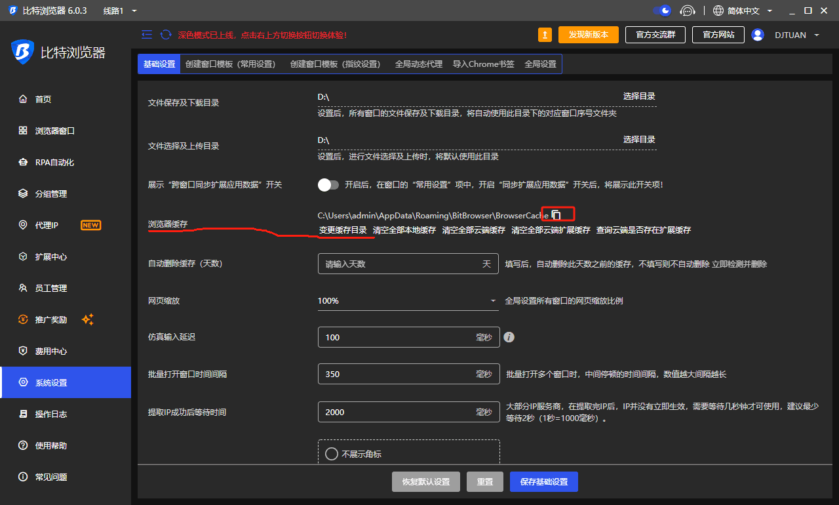This screenshot has height=505, width=839.
Task: Click 立即检测并删除 link
Action: tap(739, 264)
